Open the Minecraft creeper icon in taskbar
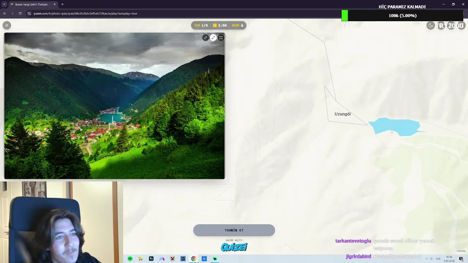468x263 pixels. click(172, 259)
